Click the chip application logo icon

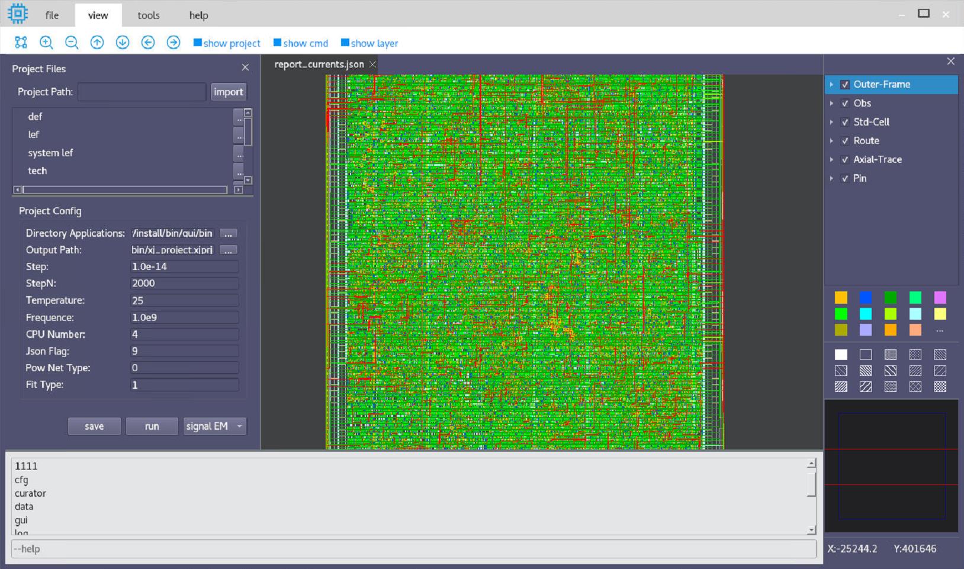18,14
